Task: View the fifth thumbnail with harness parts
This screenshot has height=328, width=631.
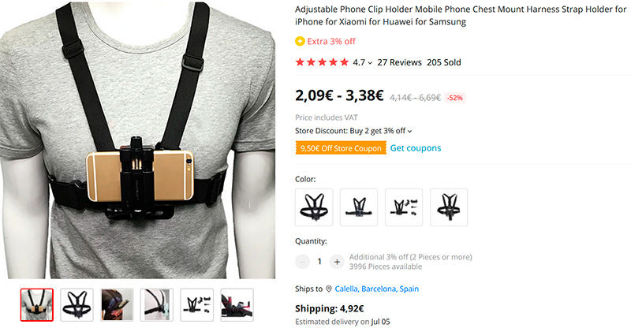Action: [x=196, y=305]
